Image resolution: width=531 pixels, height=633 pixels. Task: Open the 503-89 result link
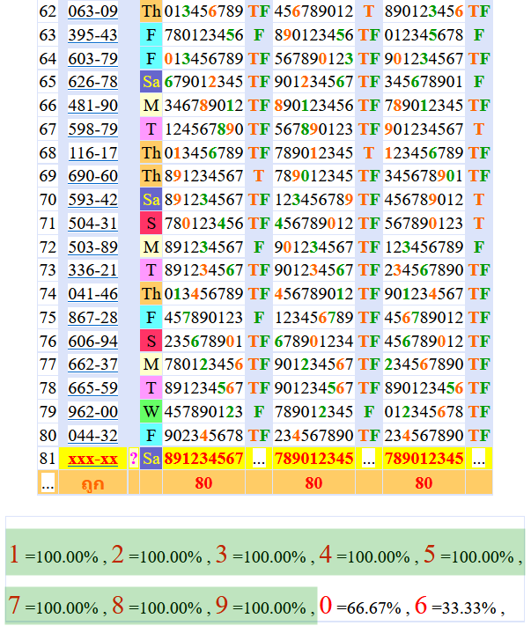tap(92, 247)
